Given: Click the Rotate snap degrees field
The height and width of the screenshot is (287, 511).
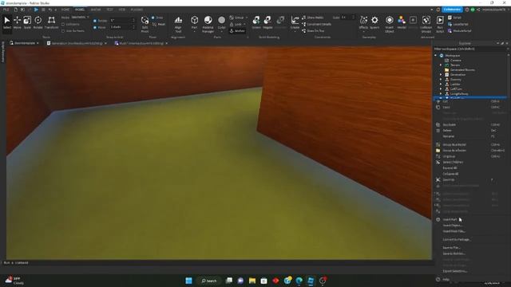Looking at the screenshot, I should click(122, 21).
